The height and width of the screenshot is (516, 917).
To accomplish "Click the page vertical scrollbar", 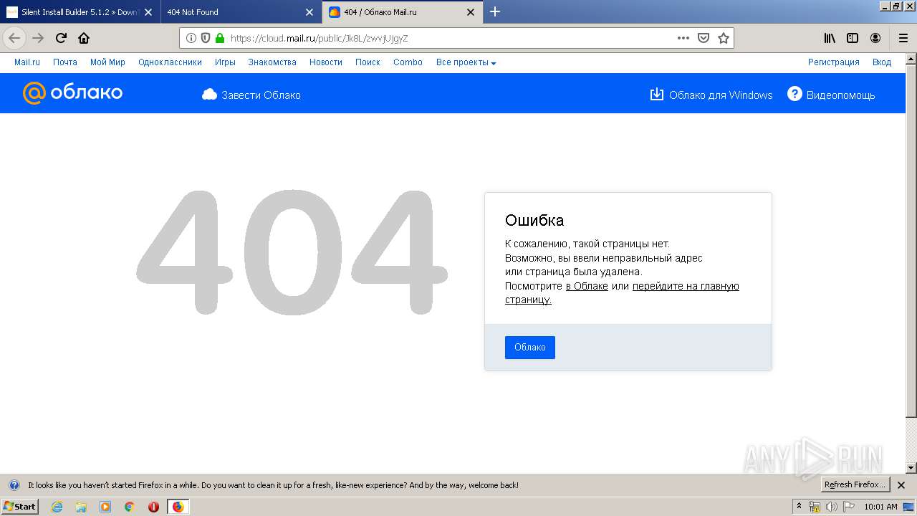I will 911,241.
